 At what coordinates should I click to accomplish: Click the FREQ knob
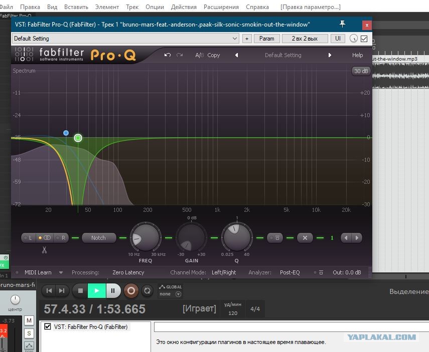coord(146,237)
